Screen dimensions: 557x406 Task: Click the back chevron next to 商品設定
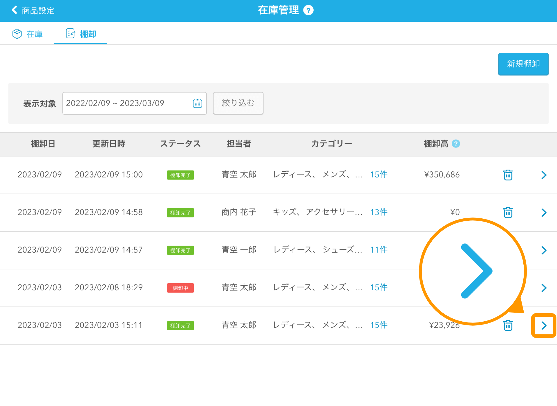pyautogui.click(x=14, y=10)
